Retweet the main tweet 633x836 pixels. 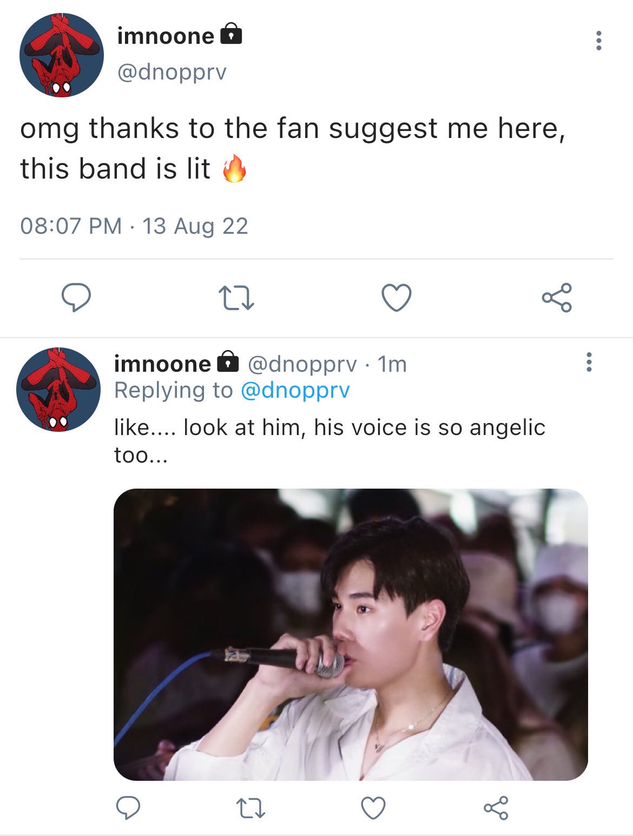pyautogui.click(x=236, y=298)
